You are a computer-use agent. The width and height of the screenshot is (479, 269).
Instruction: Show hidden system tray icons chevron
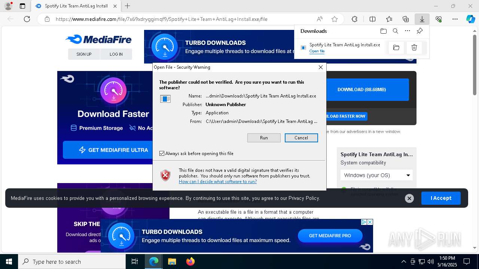click(x=403, y=262)
